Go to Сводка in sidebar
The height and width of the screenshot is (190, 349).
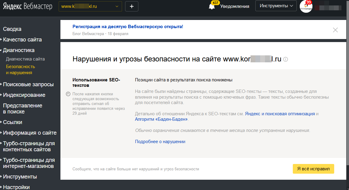[12, 29]
